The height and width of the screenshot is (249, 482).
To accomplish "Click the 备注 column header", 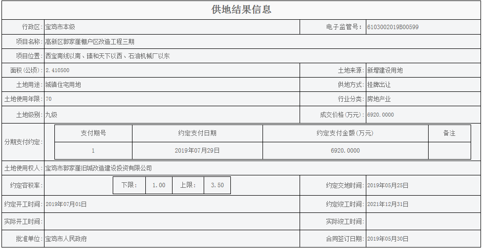I will (449, 133).
